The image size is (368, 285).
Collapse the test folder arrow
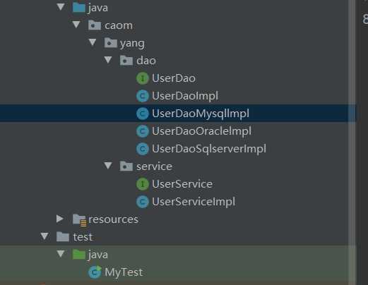tap(44, 236)
